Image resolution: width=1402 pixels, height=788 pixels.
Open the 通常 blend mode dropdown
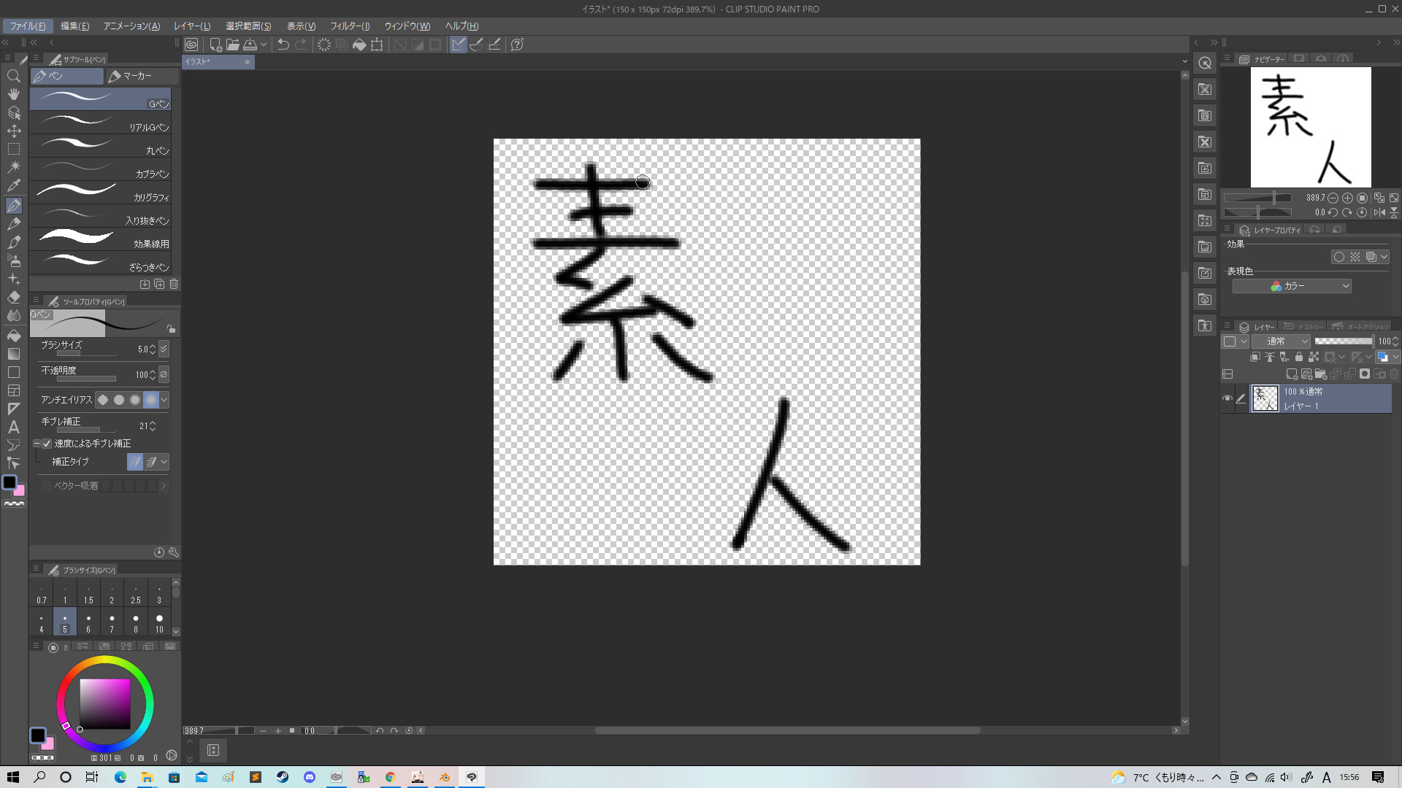pos(1282,341)
